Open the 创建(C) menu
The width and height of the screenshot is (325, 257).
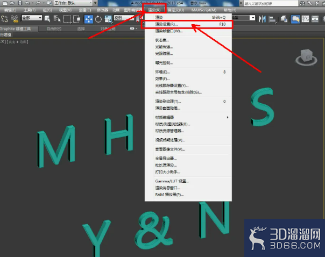85,10
